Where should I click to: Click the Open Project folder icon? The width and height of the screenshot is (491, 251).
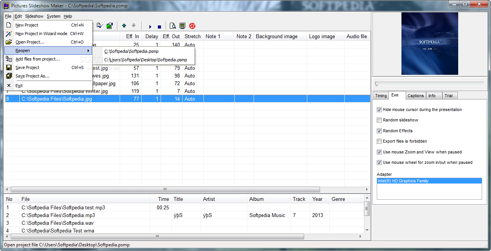[x=9, y=42]
